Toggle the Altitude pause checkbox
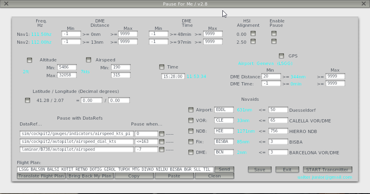Viewport: 370px width, 194px height. coord(30,60)
